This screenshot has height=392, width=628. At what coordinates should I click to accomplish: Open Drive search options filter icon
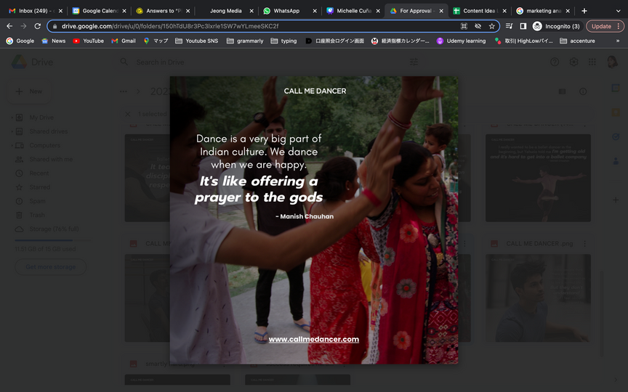(x=414, y=62)
